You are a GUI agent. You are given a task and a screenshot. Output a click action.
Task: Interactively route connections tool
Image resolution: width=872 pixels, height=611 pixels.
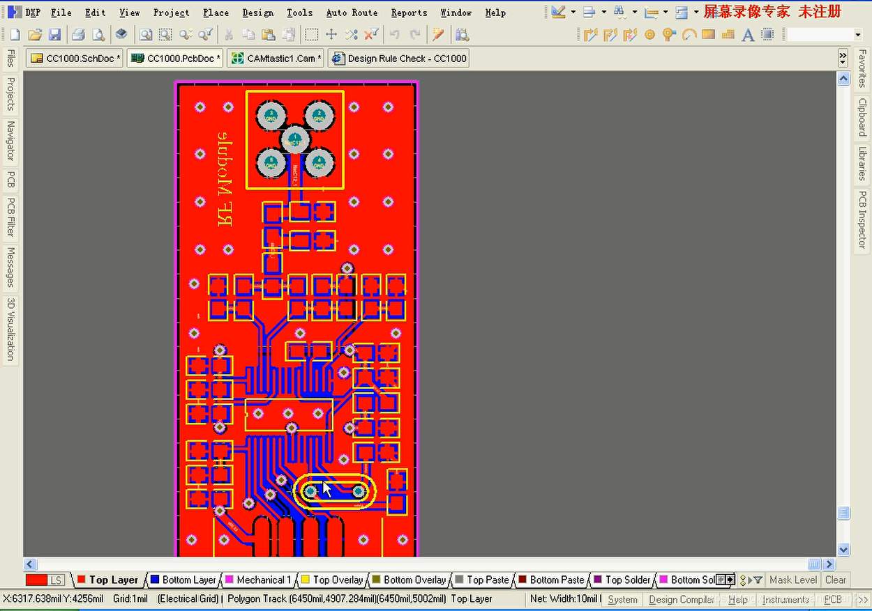click(x=591, y=34)
